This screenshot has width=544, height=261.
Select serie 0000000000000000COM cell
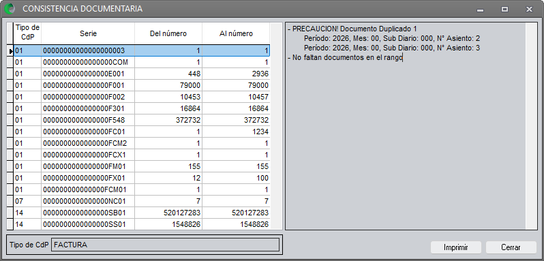tap(88, 63)
